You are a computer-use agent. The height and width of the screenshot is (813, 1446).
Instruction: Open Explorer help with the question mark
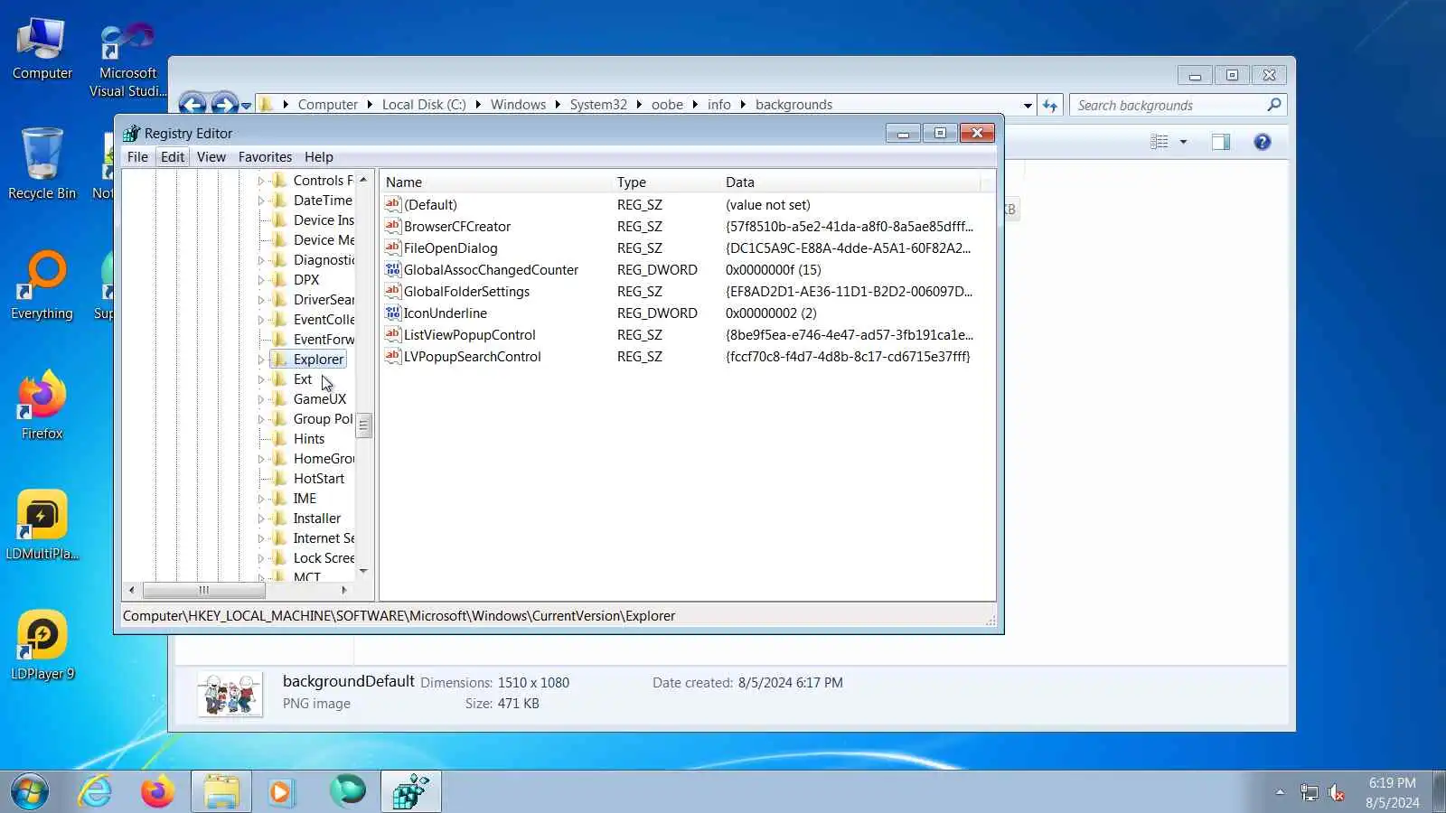(1263, 142)
